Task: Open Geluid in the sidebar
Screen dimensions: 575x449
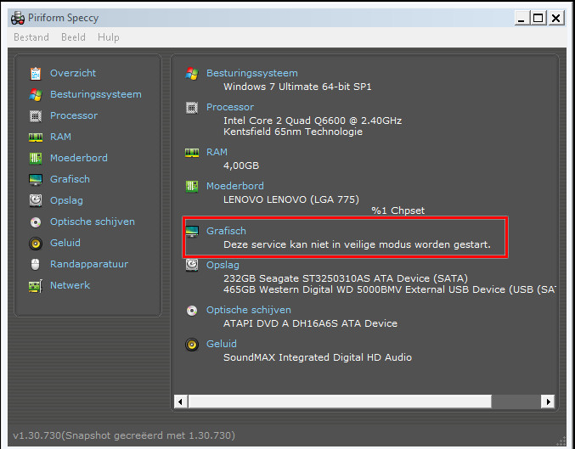Action: pos(65,243)
